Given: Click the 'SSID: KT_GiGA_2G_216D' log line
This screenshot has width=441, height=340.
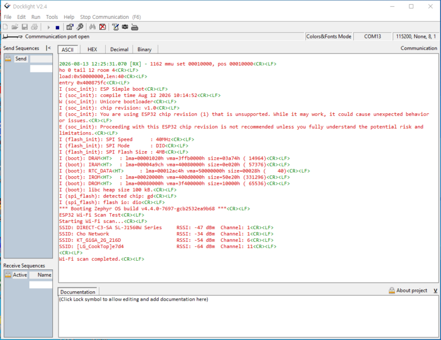Looking at the screenshot, I should click(166, 240).
